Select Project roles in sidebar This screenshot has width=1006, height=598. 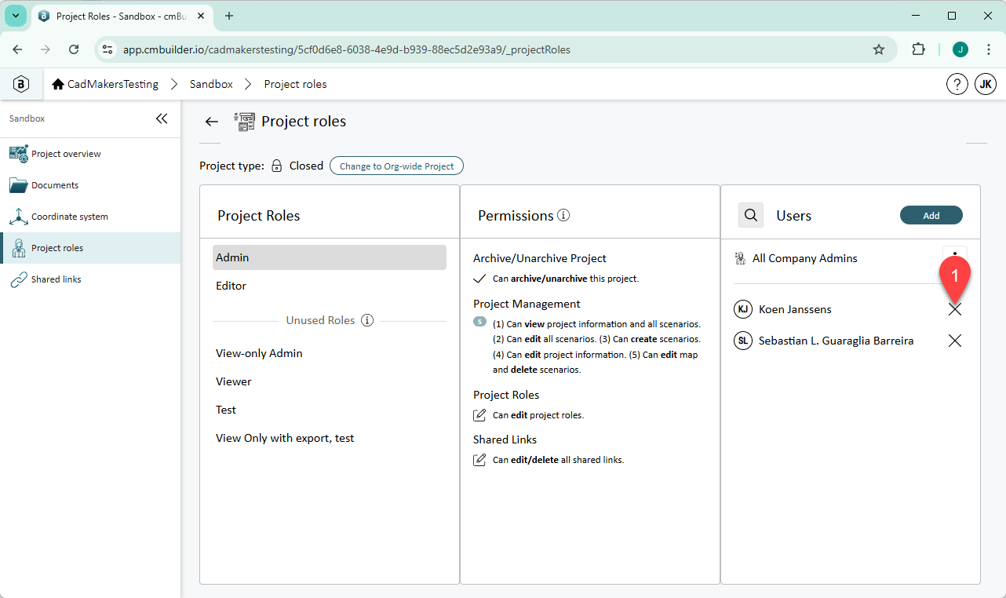pyautogui.click(x=90, y=248)
